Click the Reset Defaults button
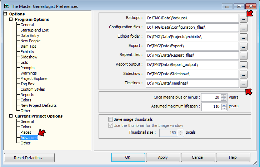This screenshot has width=260, height=167. point(29,158)
